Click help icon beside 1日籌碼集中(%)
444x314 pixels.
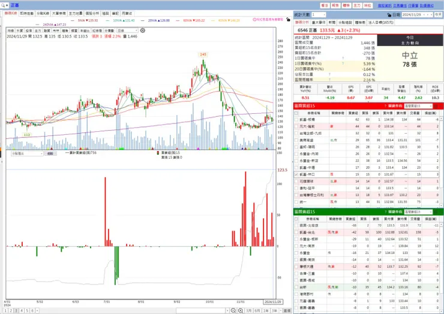(343, 64)
